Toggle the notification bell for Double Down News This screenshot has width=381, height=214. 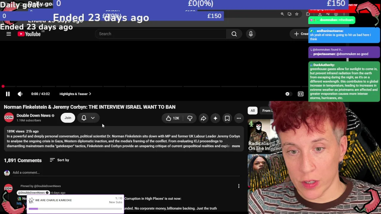click(84, 118)
